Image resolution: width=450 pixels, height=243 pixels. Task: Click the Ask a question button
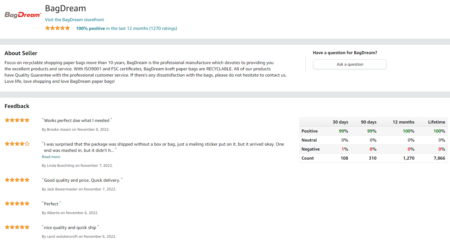(x=350, y=64)
